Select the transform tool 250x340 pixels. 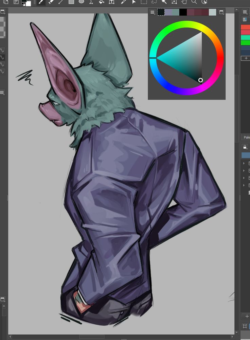click(174, 2)
